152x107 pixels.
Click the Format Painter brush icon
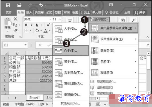16,30
